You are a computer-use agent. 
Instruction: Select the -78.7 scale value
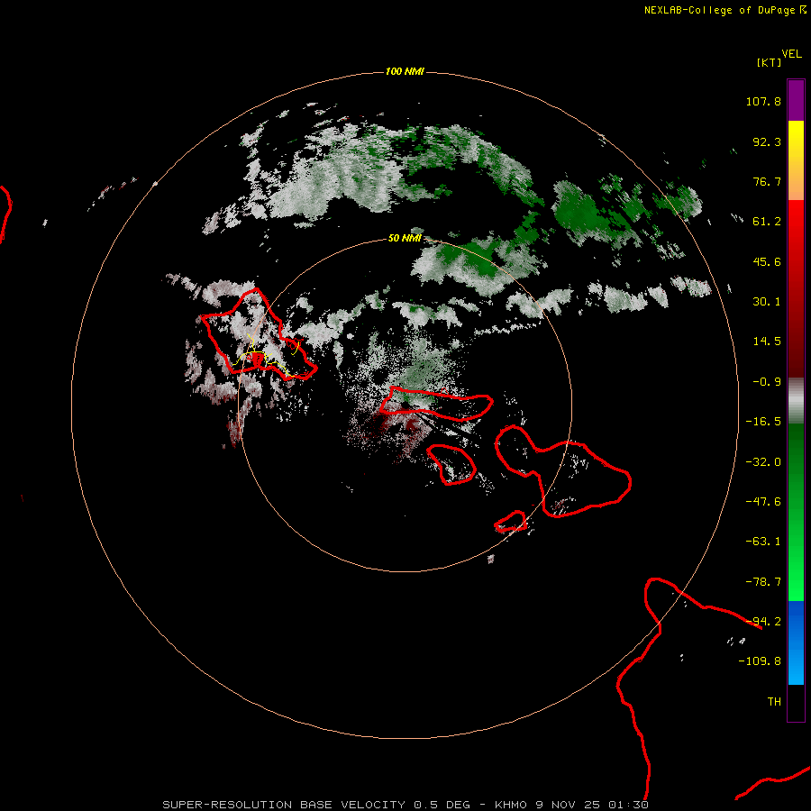763,582
